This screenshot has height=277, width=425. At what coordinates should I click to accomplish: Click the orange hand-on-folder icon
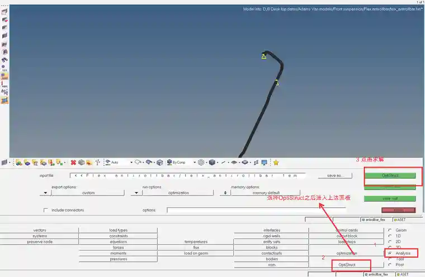(89, 163)
